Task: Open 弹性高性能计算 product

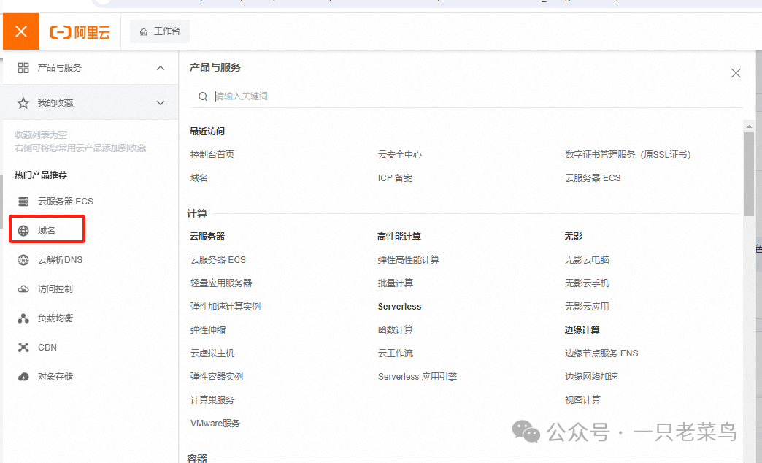Action: pyautogui.click(x=409, y=260)
